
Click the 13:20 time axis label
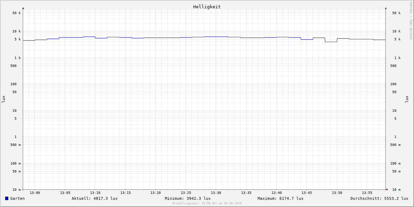click(x=156, y=193)
